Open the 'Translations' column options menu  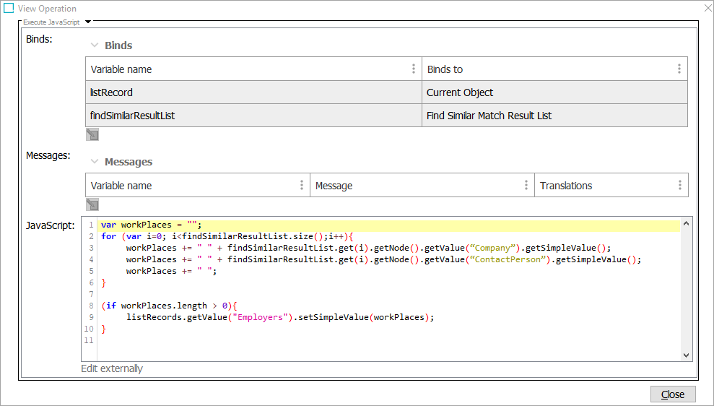680,186
